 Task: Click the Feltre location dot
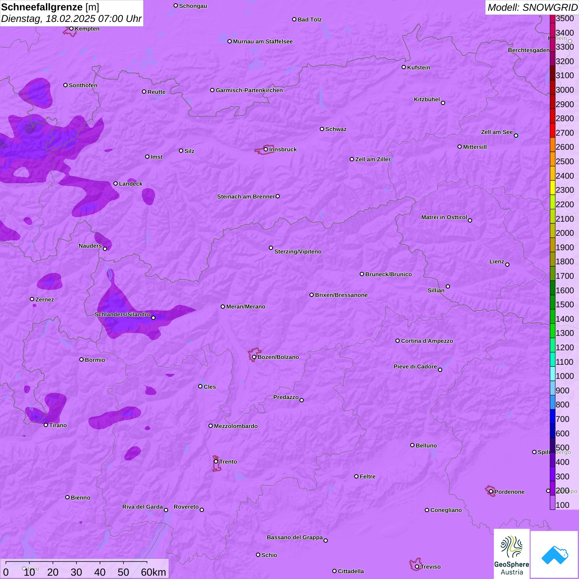[x=356, y=476]
